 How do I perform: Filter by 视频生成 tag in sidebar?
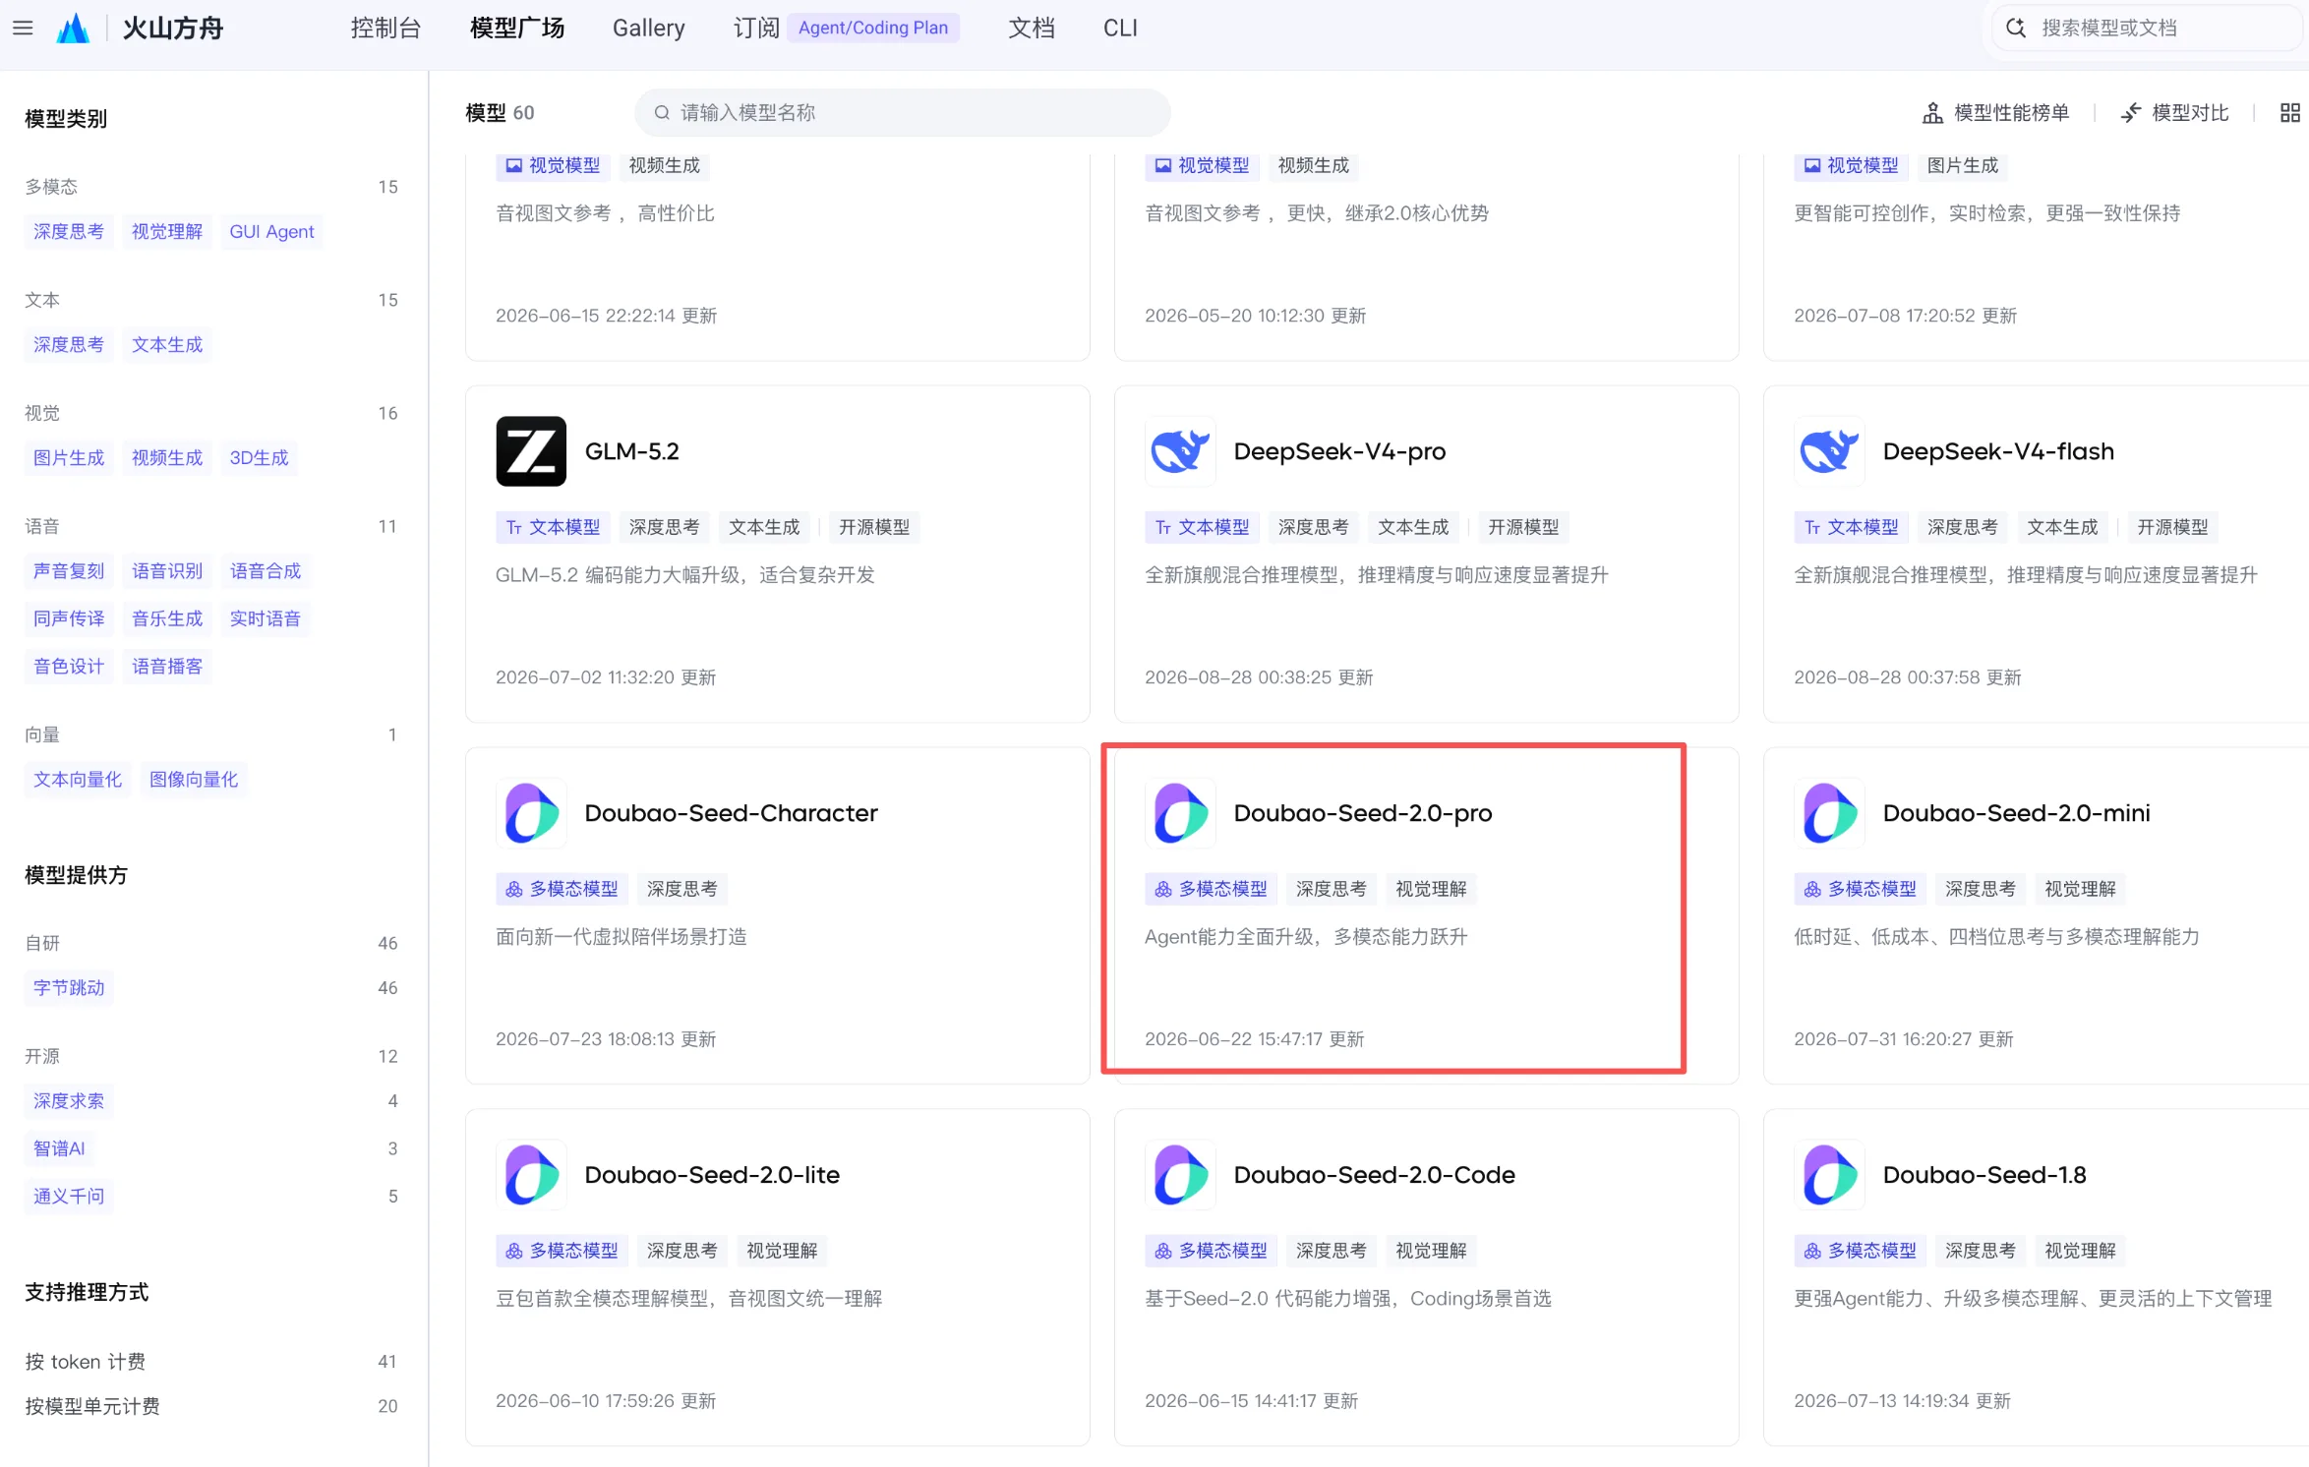(x=167, y=458)
